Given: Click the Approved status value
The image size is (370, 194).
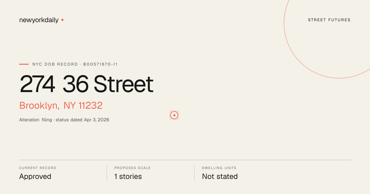Looking at the screenshot, I should 35,176.
